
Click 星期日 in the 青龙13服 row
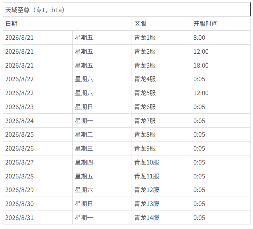pos(84,204)
